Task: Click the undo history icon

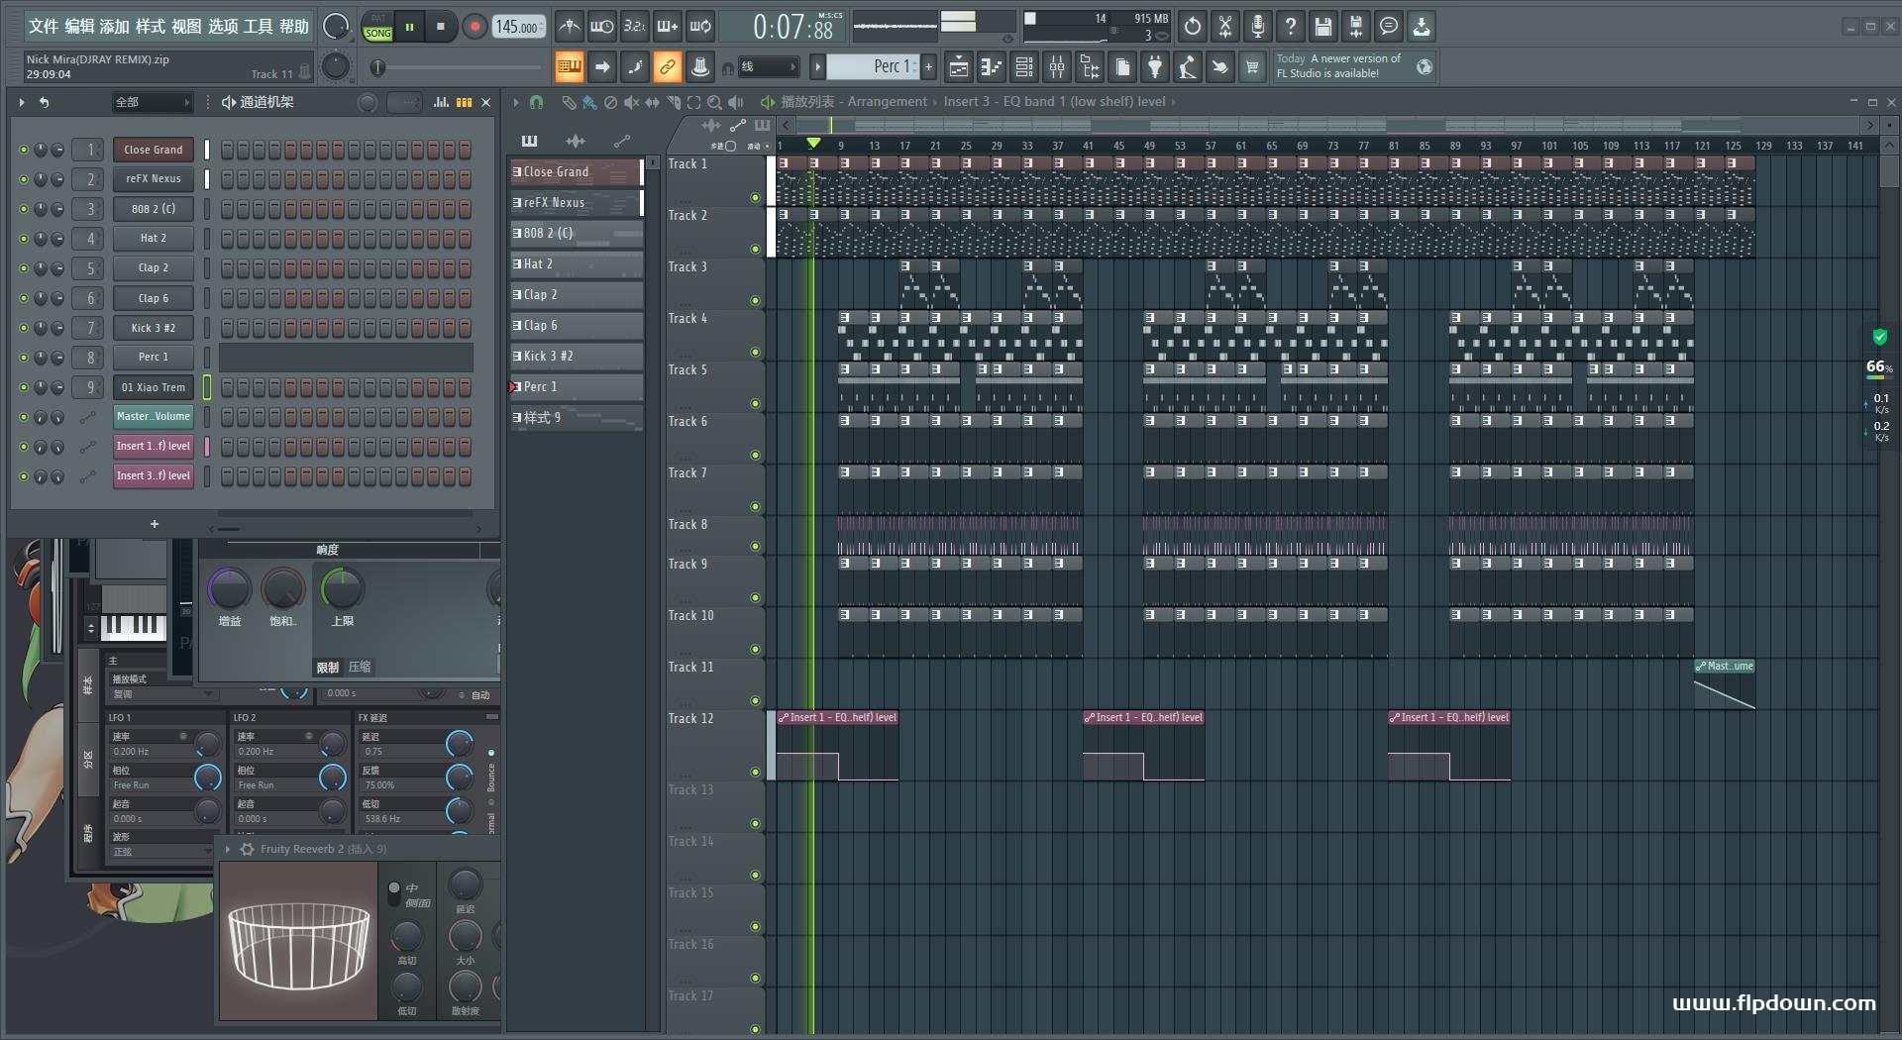Action: [1193, 27]
